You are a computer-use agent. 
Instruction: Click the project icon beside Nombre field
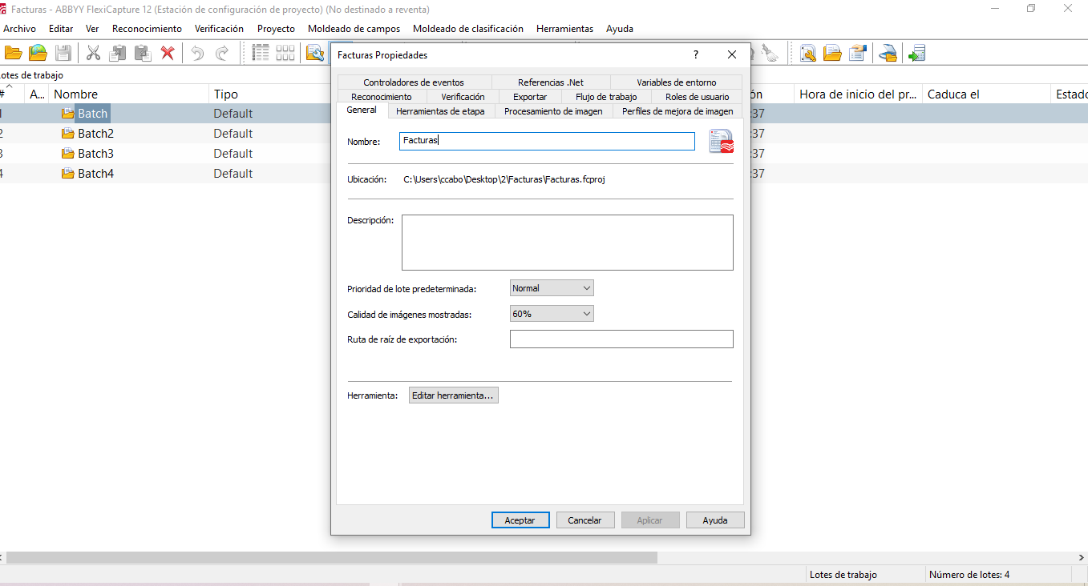(722, 141)
